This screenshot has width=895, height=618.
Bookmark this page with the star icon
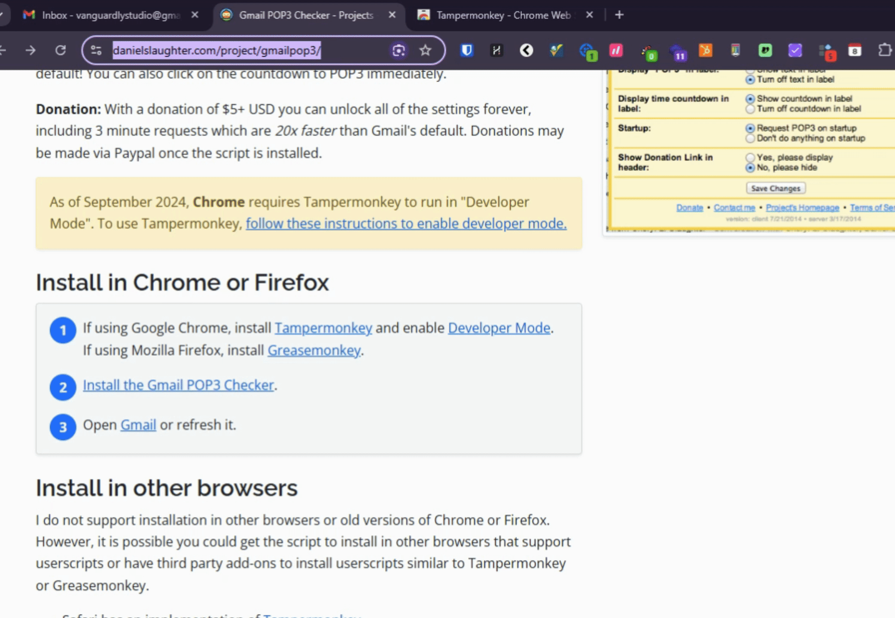[425, 51]
